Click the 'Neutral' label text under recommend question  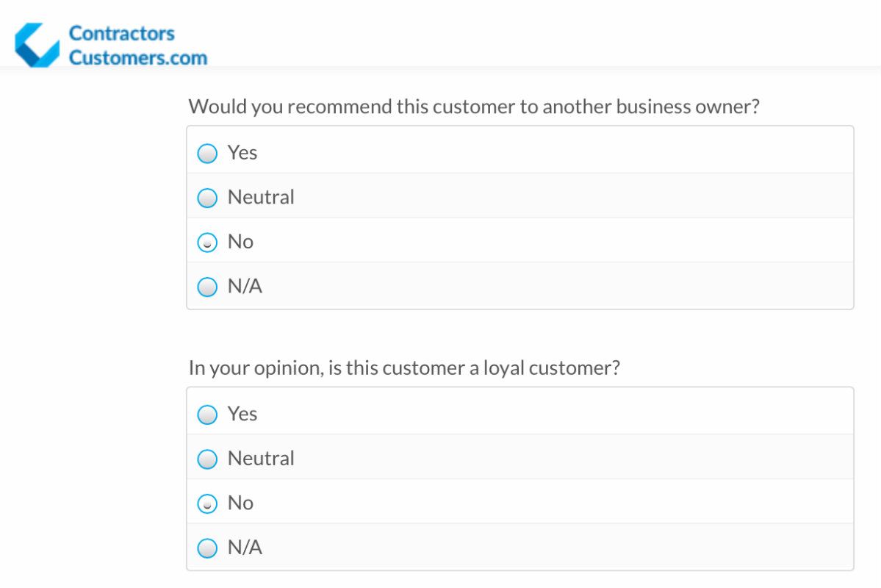tap(261, 197)
